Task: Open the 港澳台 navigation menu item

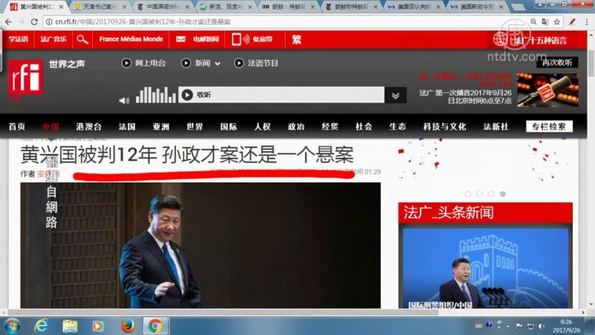Action: (89, 127)
